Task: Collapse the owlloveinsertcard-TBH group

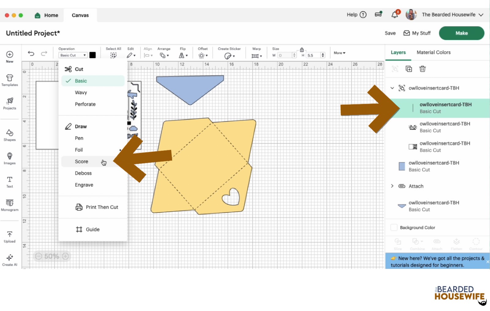Action: pos(392,88)
